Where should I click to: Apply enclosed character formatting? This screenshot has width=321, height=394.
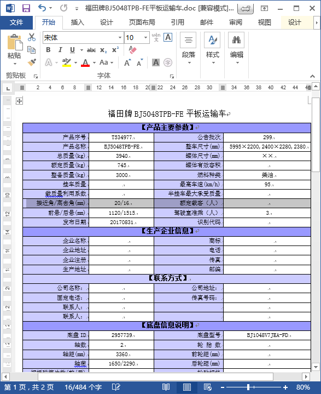coord(168,62)
